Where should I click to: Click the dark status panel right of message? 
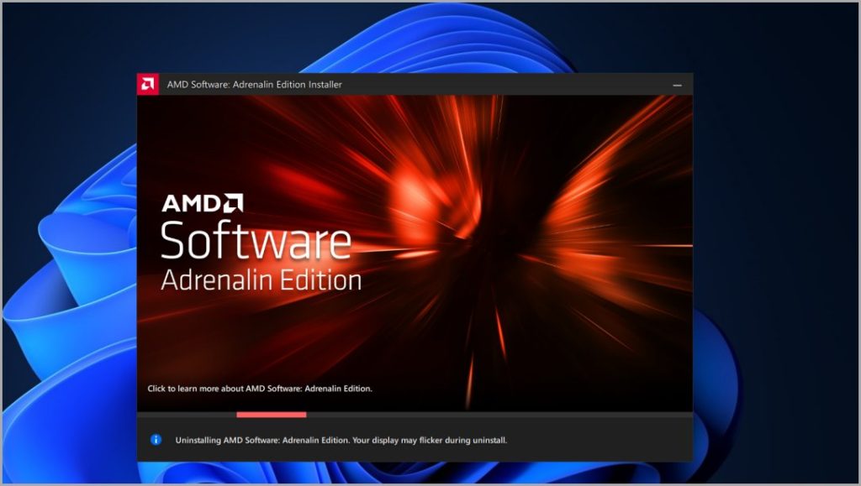pyautogui.click(x=599, y=440)
